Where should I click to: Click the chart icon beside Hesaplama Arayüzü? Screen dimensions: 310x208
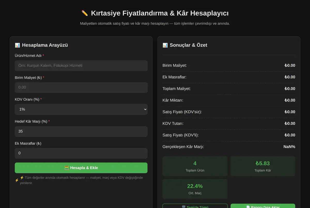coord(17,45)
